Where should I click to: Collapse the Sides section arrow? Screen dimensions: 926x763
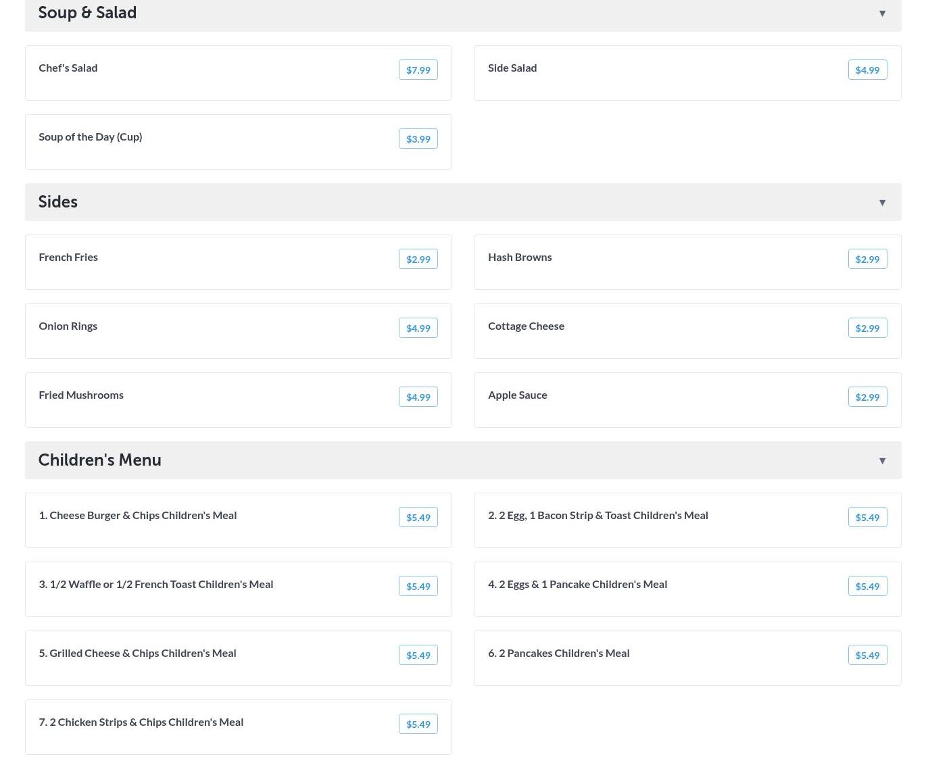[x=882, y=203]
